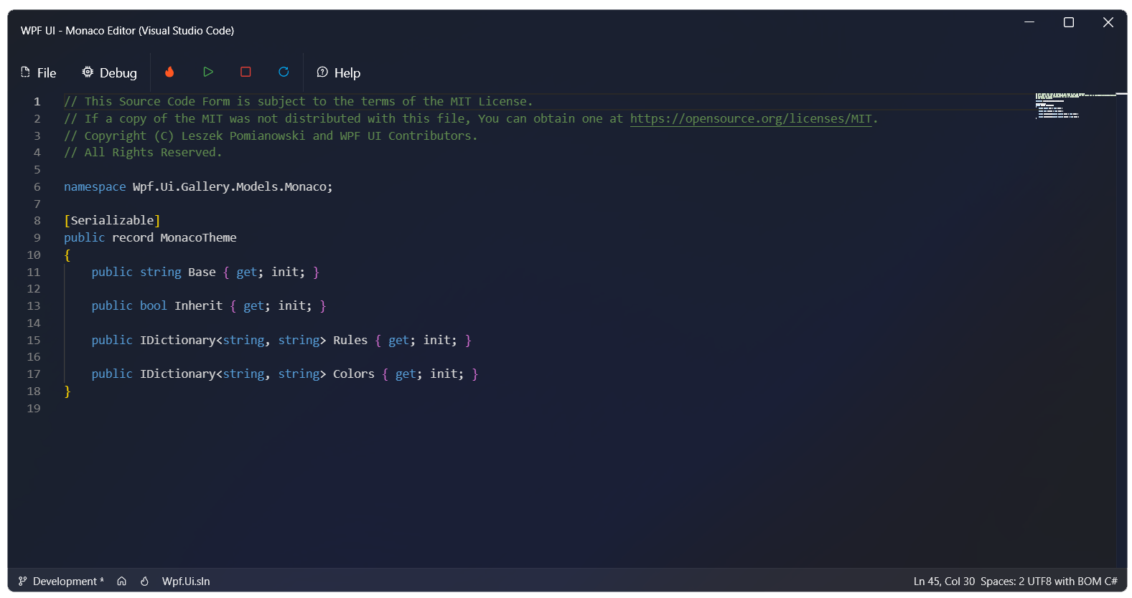
Task: Click UTF8 with BOM encoding indicator
Action: 1064,582
